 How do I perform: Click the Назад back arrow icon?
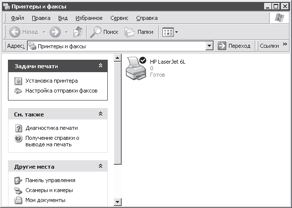[x=15, y=32]
